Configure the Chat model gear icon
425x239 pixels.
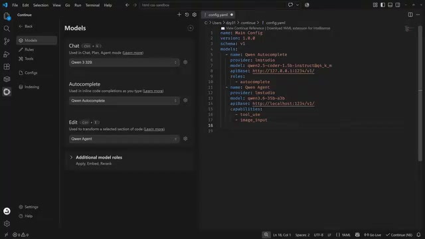pyautogui.click(x=185, y=62)
